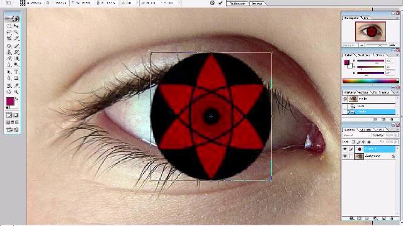This screenshot has height=226, width=403.
Task: Click the toolbox foreground color swatch
Action: click(10, 102)
